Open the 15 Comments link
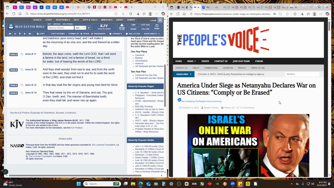The height and width of the screenshot is (188, 334). tap(247, 108)
